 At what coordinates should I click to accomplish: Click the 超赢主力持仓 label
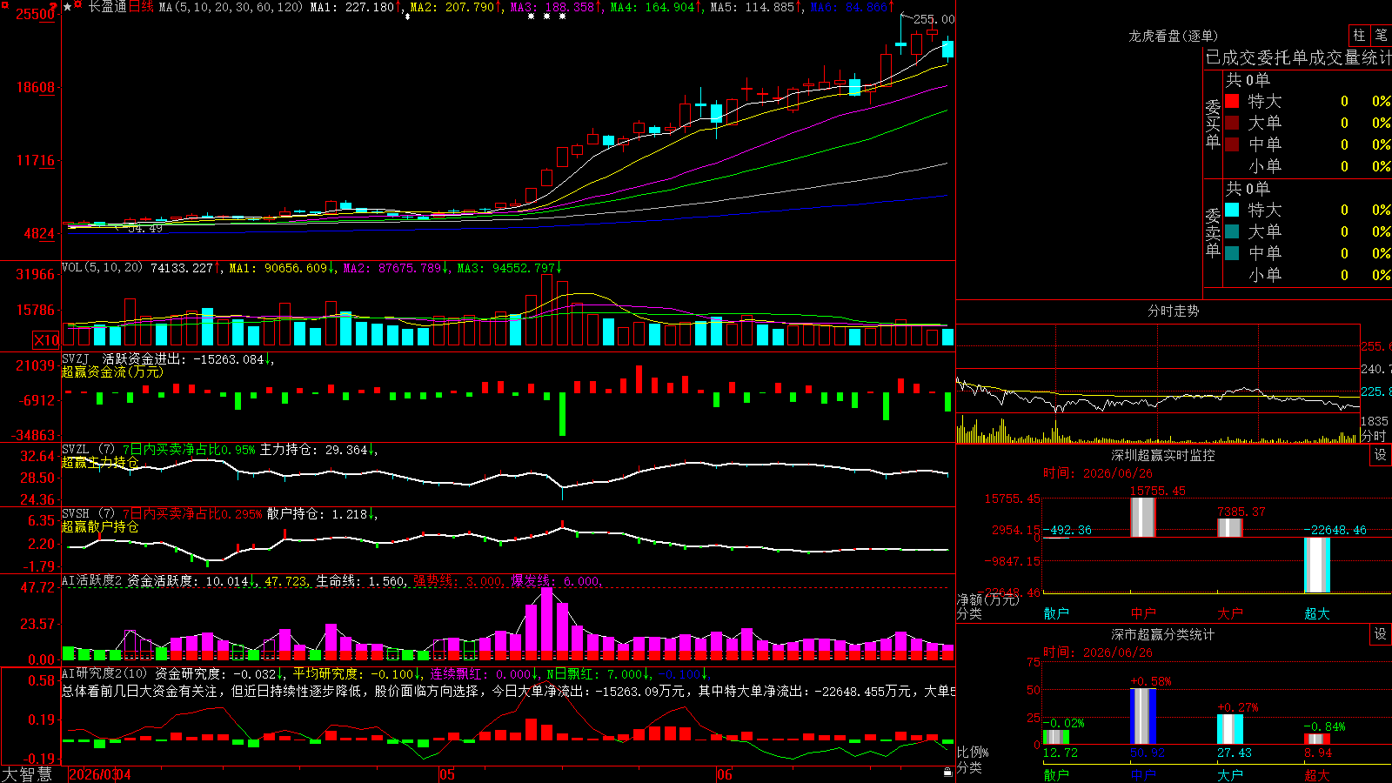pyautogui.click(x=100, y=463)
